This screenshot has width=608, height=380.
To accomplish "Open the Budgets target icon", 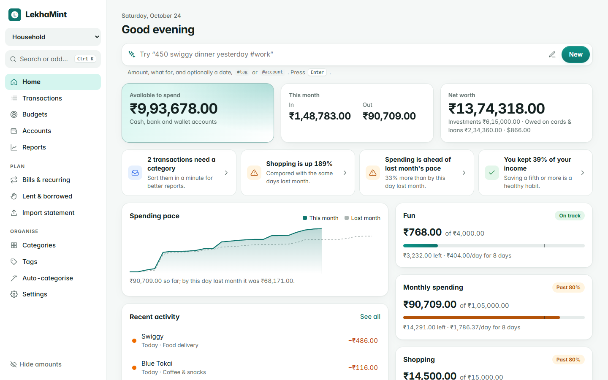I will [14, 114].
